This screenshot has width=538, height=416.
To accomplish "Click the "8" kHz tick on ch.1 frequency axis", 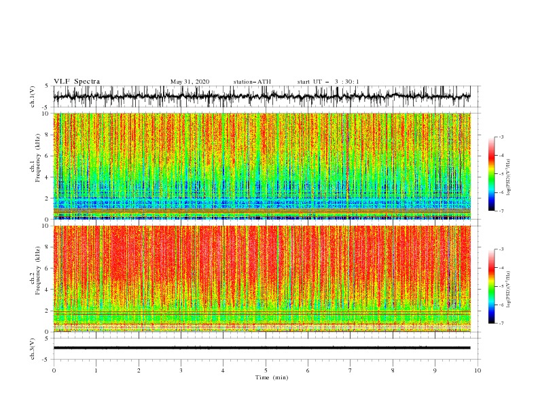I will [48, 135].
